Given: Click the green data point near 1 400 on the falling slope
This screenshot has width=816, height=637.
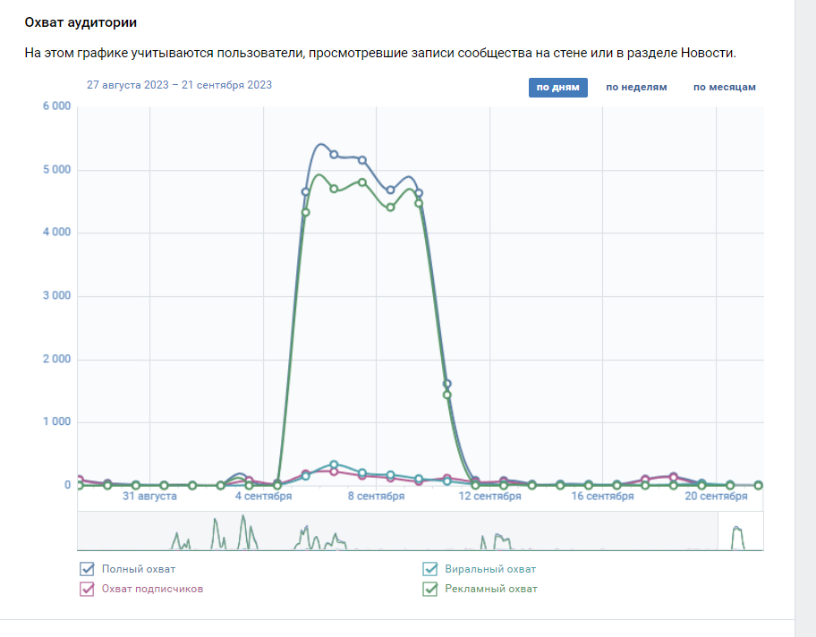Looking at the screenshot, I should (x=447, y=395).
